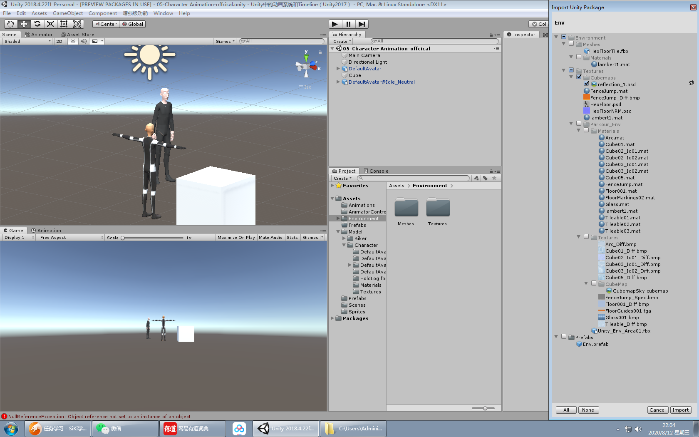This screenshot has height=437, width=699.
Task: Select the Hand tool in toolbar
Action: [x=10, y=24]
